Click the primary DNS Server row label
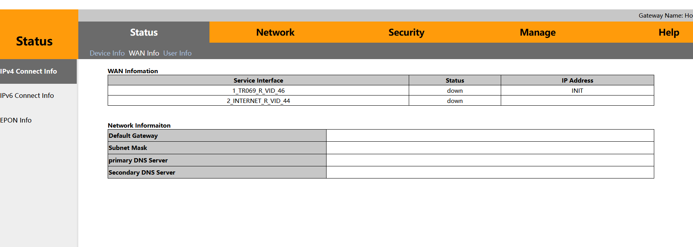This screenshot has height=247, width=693. (138, 160)
